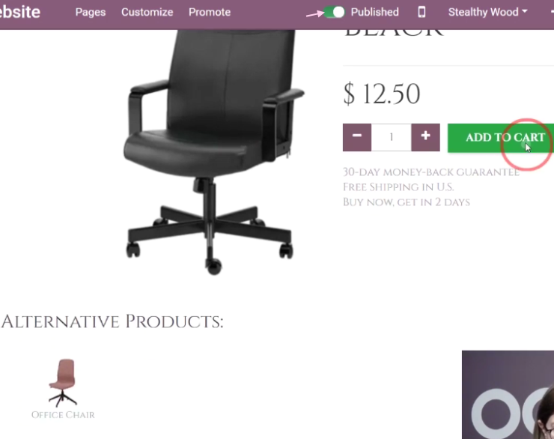The image size is (554, 439).
Task: Click the Alternative Products heading
Action: coord(112,321)
